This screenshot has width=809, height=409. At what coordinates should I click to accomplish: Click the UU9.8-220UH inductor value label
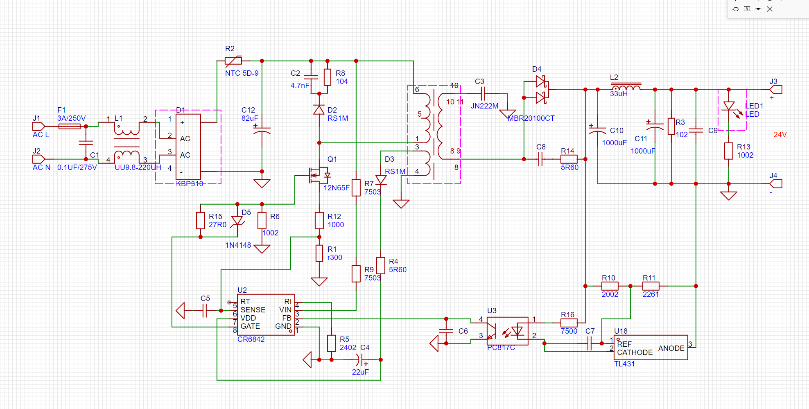[138, 167]
